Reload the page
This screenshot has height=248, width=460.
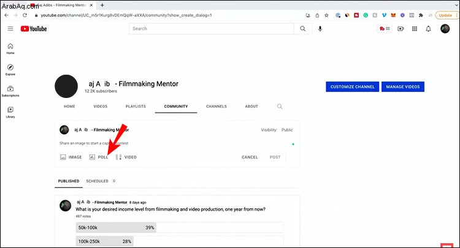pyautogui.click(x=25, y=15)
